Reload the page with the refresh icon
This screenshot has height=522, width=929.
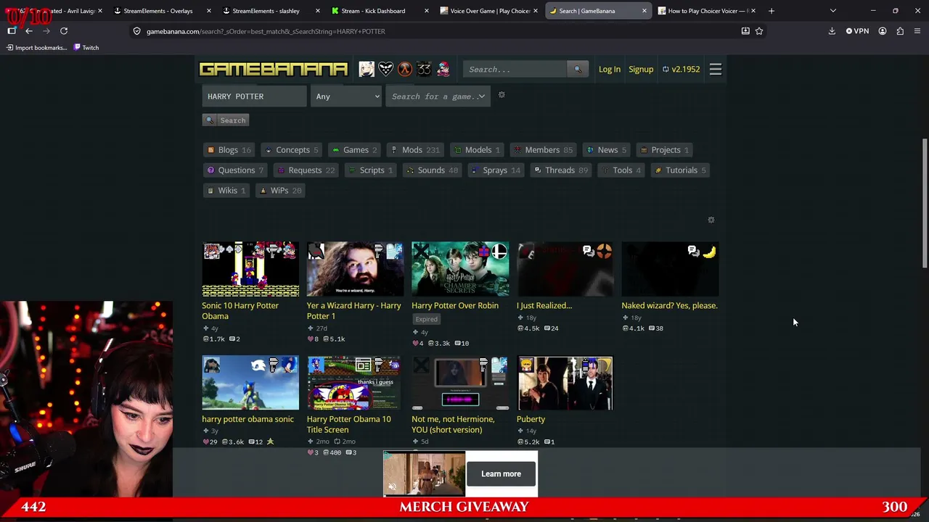click(x=64, y=31)
